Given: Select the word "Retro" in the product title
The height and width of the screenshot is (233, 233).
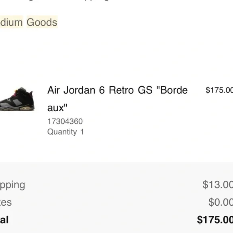Looking at the screenshot, I should (x=121, y=90).
